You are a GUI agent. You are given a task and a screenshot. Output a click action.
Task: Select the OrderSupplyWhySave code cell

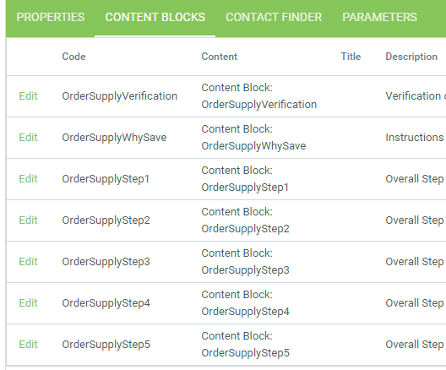[114, 138]
